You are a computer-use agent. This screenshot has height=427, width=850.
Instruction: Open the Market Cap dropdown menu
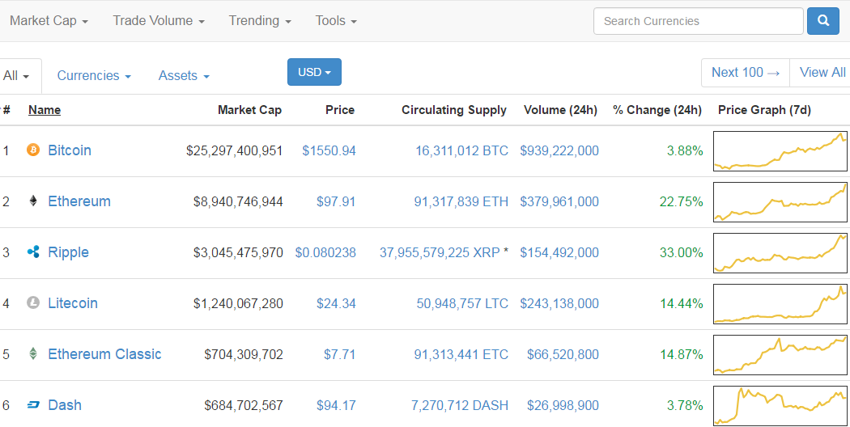49,21
